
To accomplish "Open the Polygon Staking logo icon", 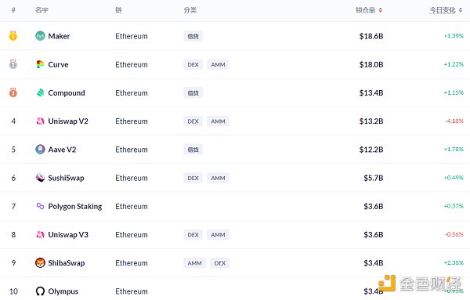I will coord(40,206).
